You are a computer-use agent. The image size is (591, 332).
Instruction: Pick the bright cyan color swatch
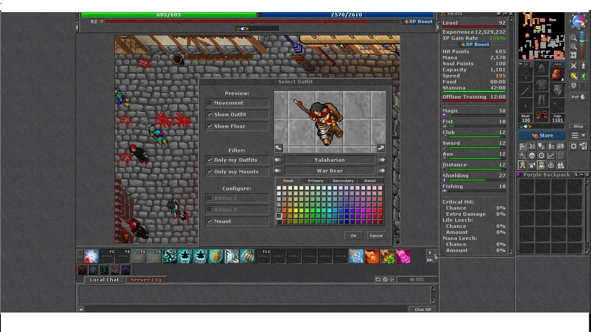(x=330, y=211)
